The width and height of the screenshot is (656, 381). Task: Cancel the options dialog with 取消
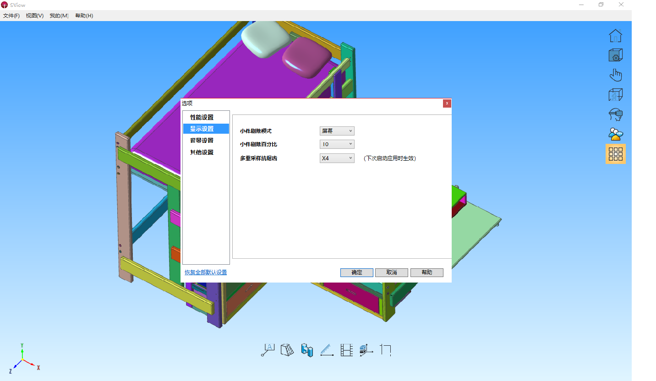pyautogui.click(x=392, y=272)
